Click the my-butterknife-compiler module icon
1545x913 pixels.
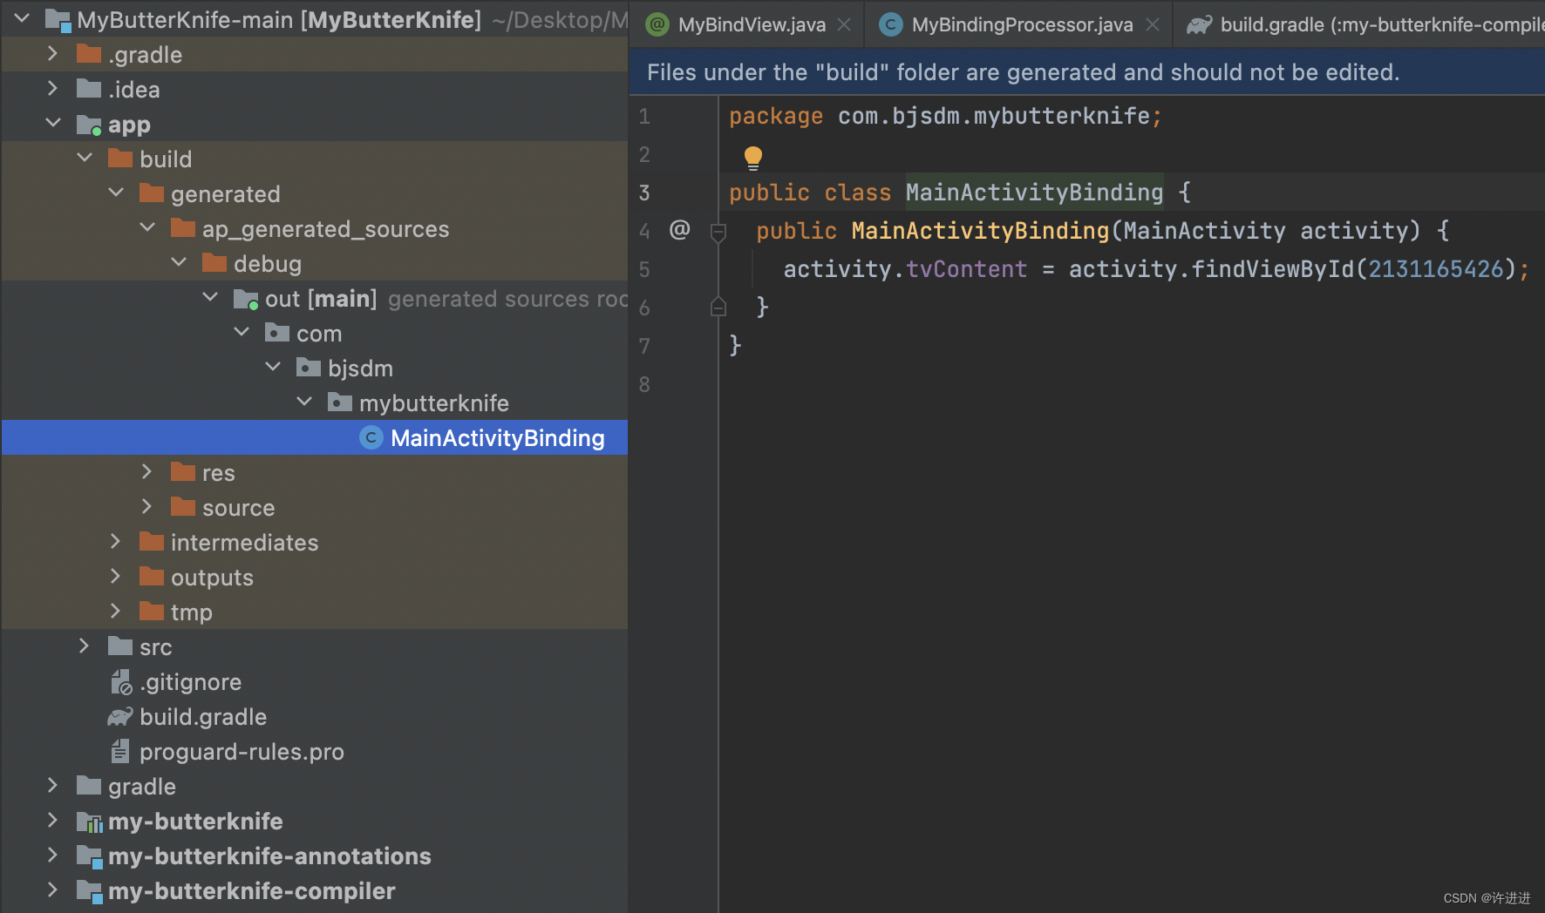pos(89,891)
